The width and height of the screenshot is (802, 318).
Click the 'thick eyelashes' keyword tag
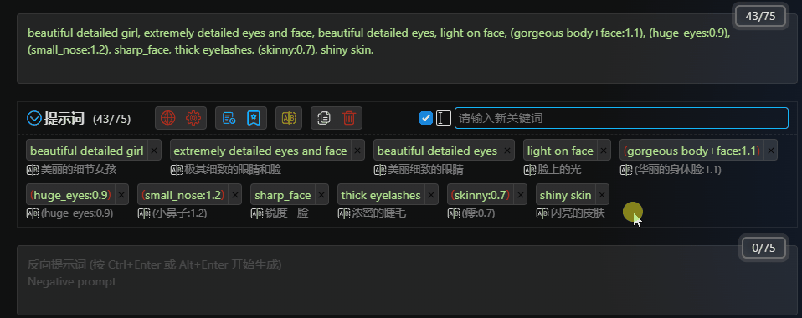(x=381, y=195)
